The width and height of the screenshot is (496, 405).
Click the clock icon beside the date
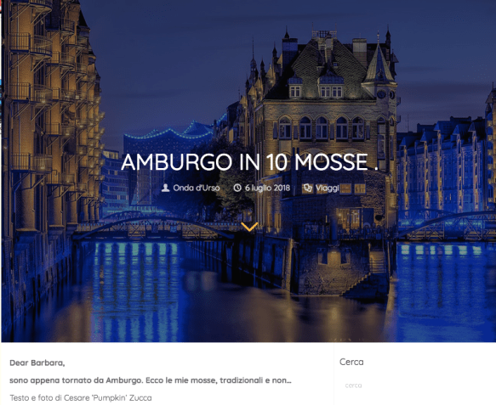click(237, 188)
